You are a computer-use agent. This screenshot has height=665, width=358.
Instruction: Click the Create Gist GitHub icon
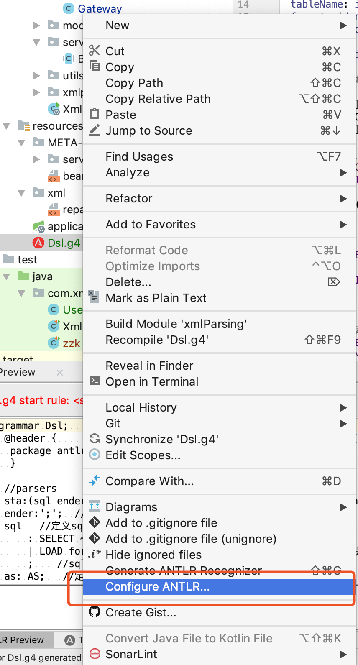pos(95,612)
